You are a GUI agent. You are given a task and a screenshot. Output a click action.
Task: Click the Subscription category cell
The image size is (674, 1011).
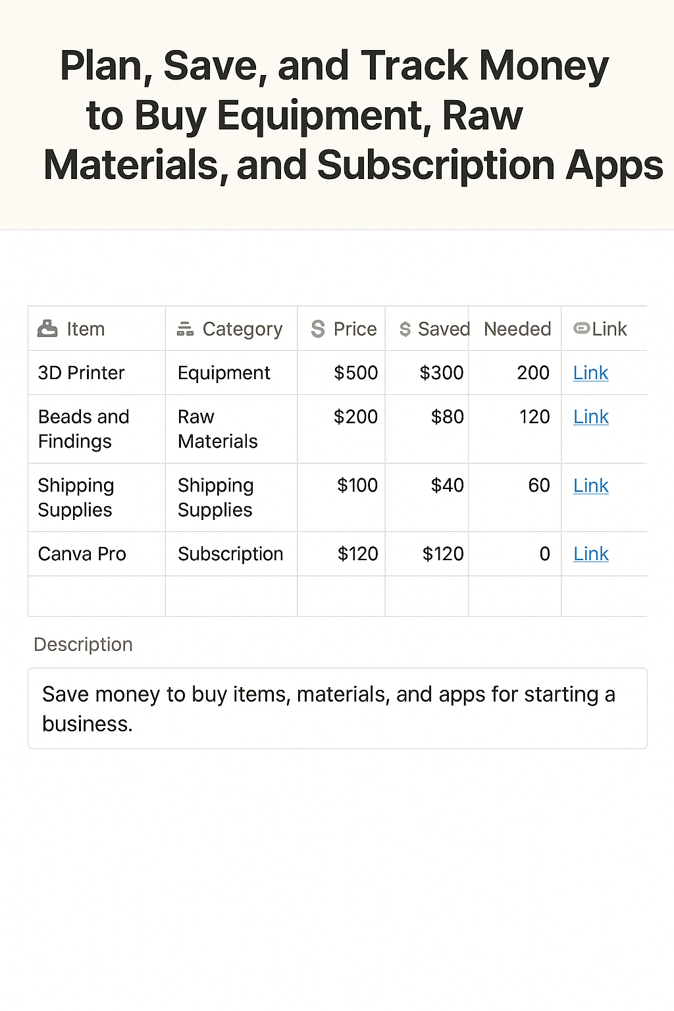pos(230,554)
